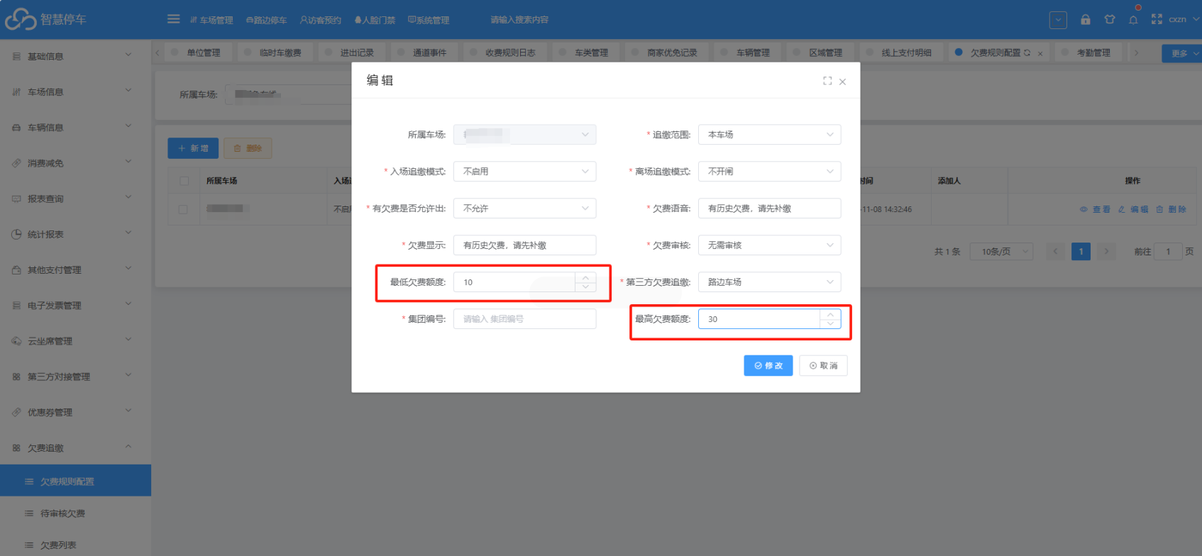The width and height of the screenshot is (1202, 556).
Task: Open the theme shirt icon in header
Action: [x=1109, y=20]
